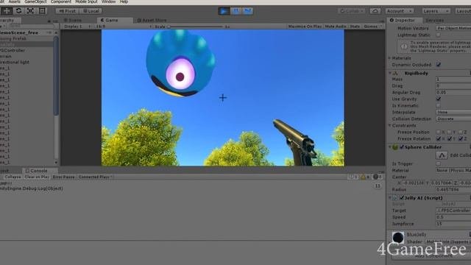Open the Interpolate dropdown
The image size is (471, 265).
coord(453,112)
